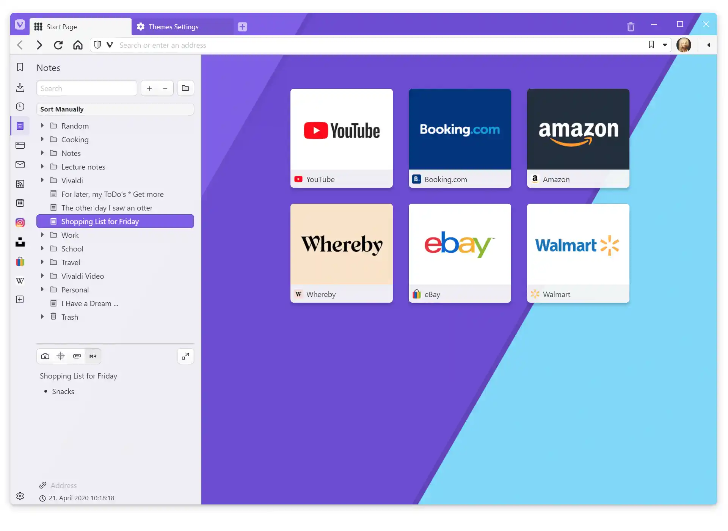Expand the Vivaldi folder in Notes
Viewport: 728px width, 531px height.
point(42,181)
